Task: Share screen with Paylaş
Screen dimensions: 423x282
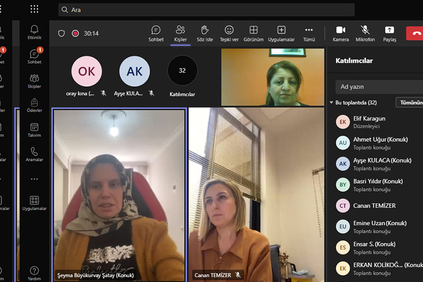Action: [x=389, y=33]
